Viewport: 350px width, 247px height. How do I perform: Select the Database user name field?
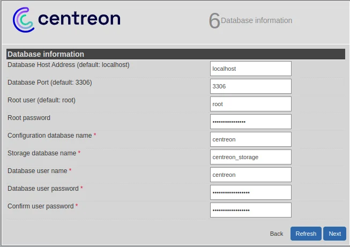(251, 175)
